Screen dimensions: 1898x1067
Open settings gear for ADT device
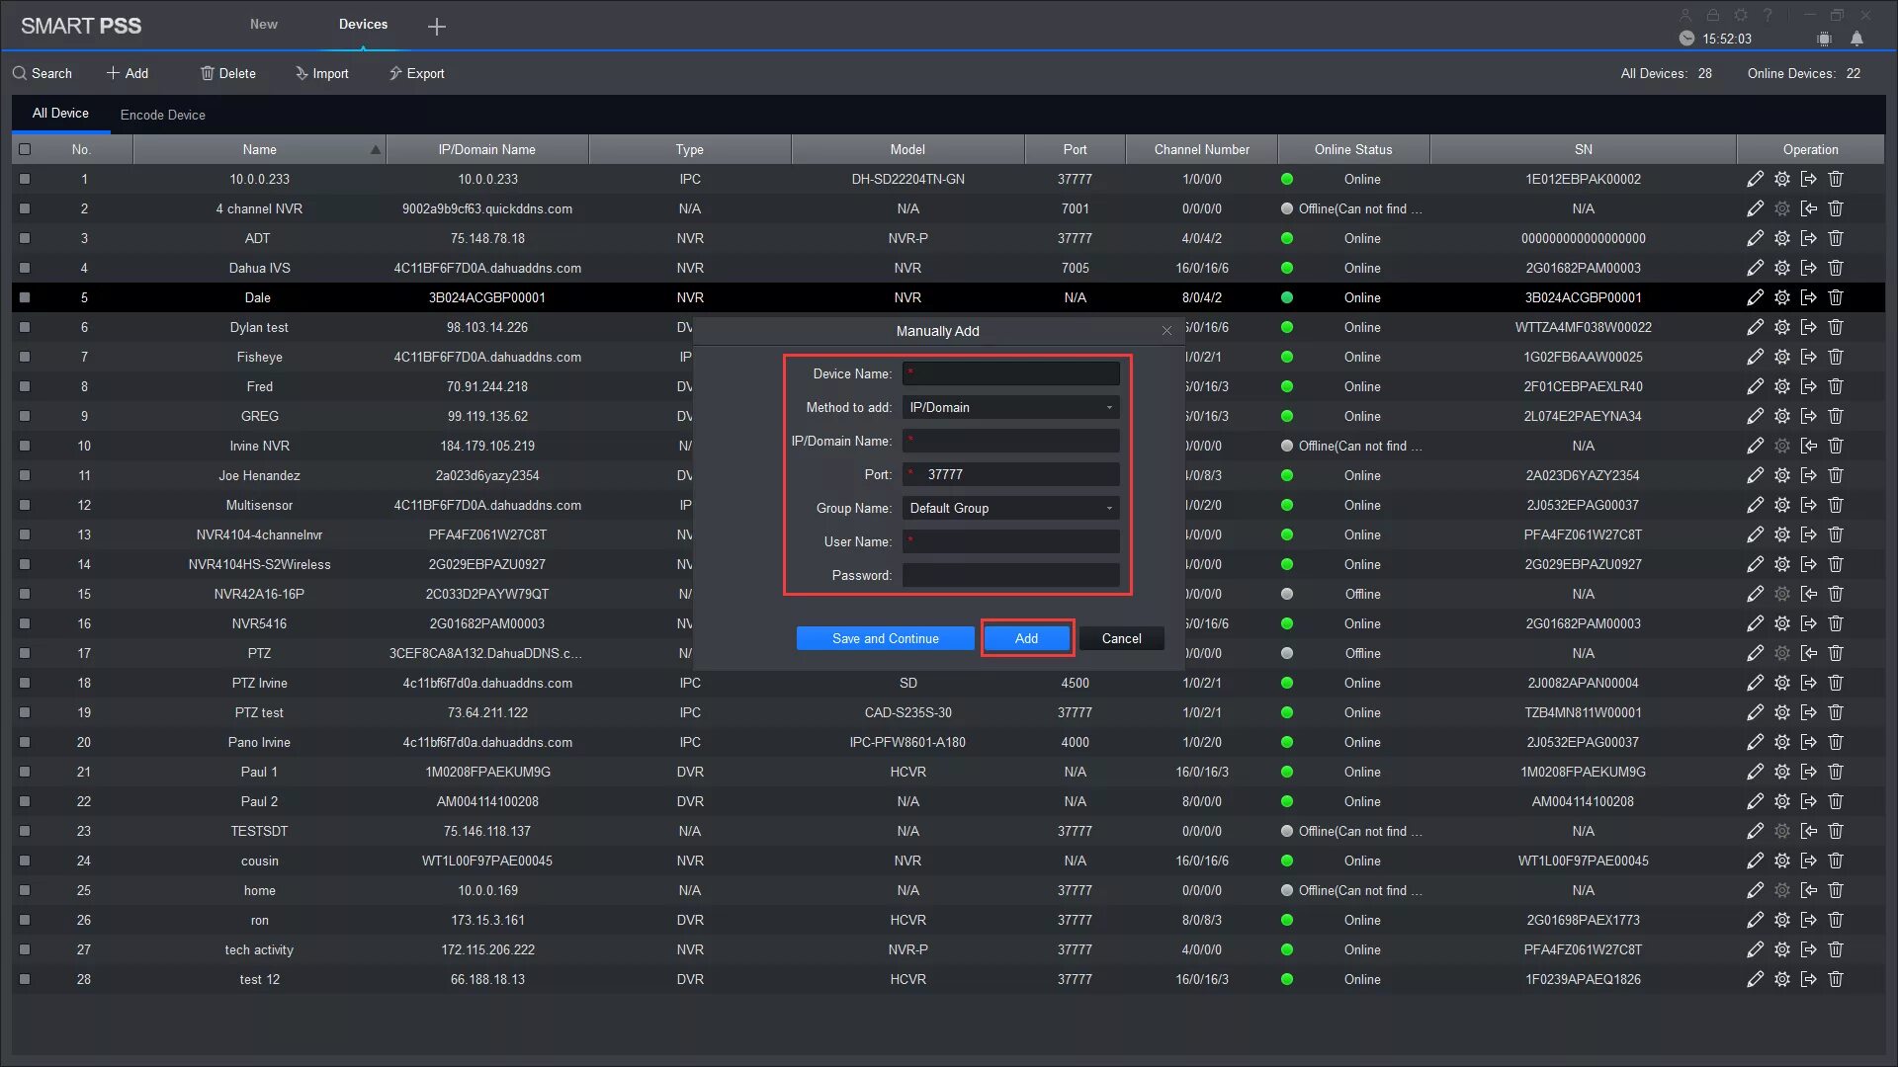pos(1781,238)
